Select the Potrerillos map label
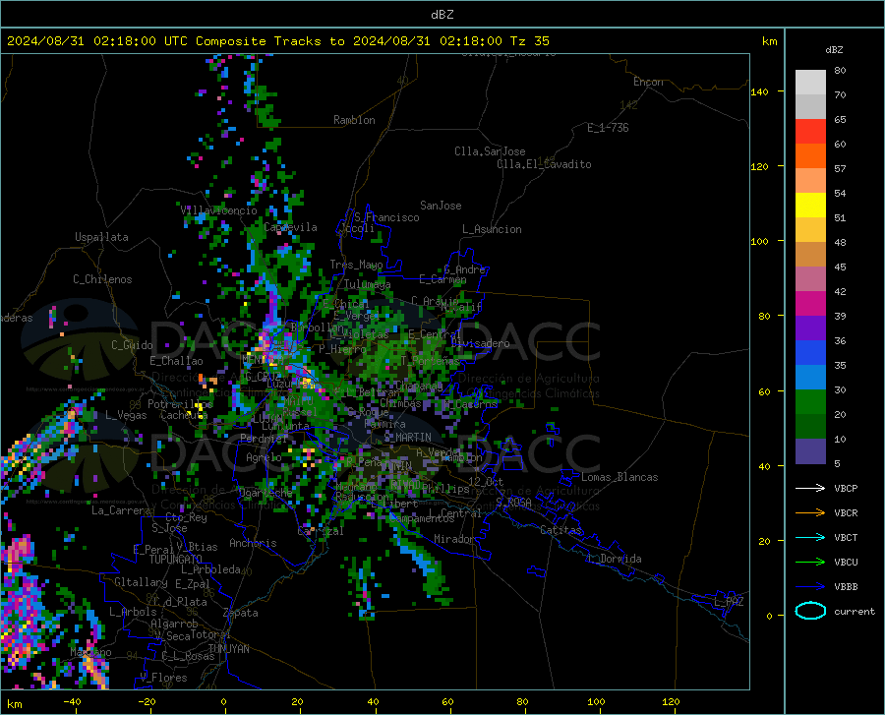This screenshot has height=715, width=885. 180,404
